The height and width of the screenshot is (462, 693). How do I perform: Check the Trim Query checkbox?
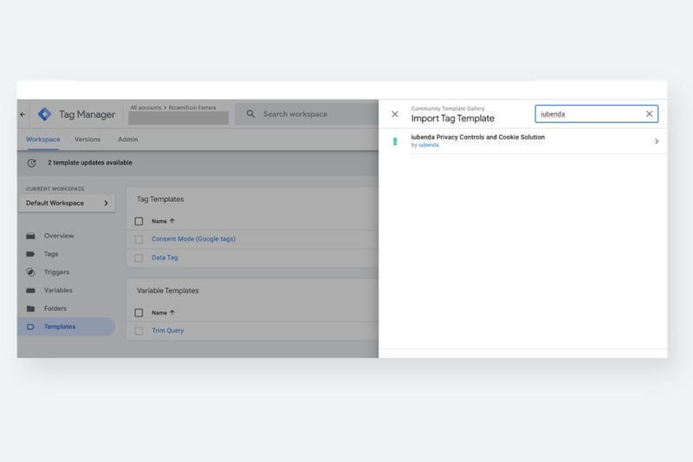(x=139, y=331)
